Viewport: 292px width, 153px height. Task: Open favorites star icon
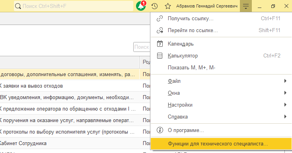tap(168, 6)
